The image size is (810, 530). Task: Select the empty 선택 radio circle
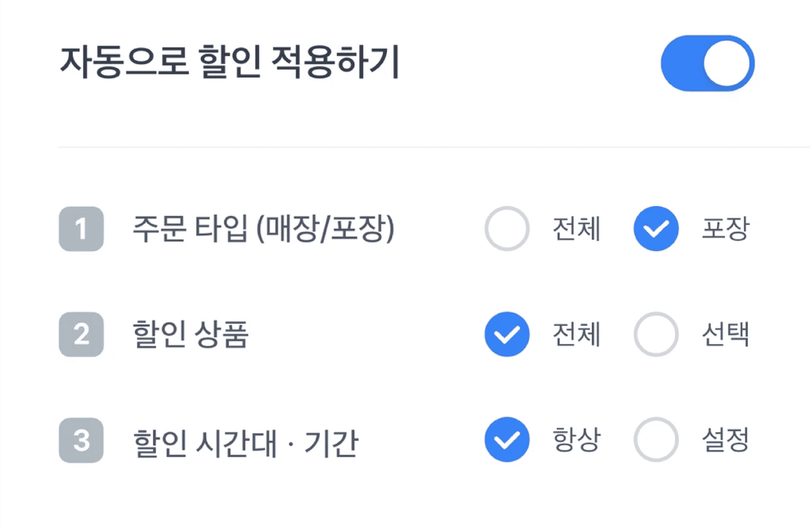[x=656, y=334]
